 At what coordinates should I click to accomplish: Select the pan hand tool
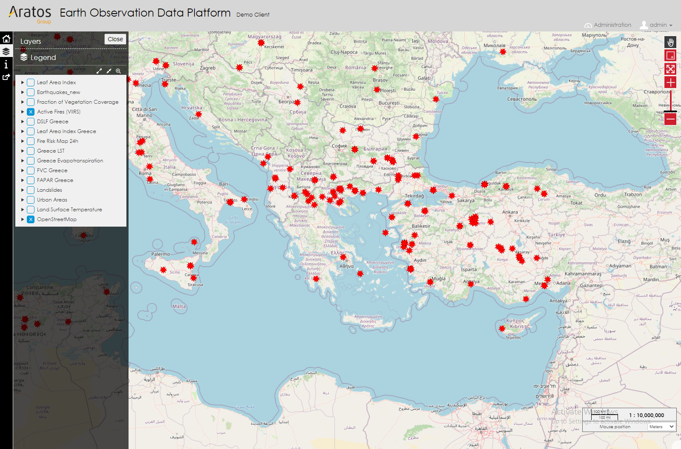[670, 42]
